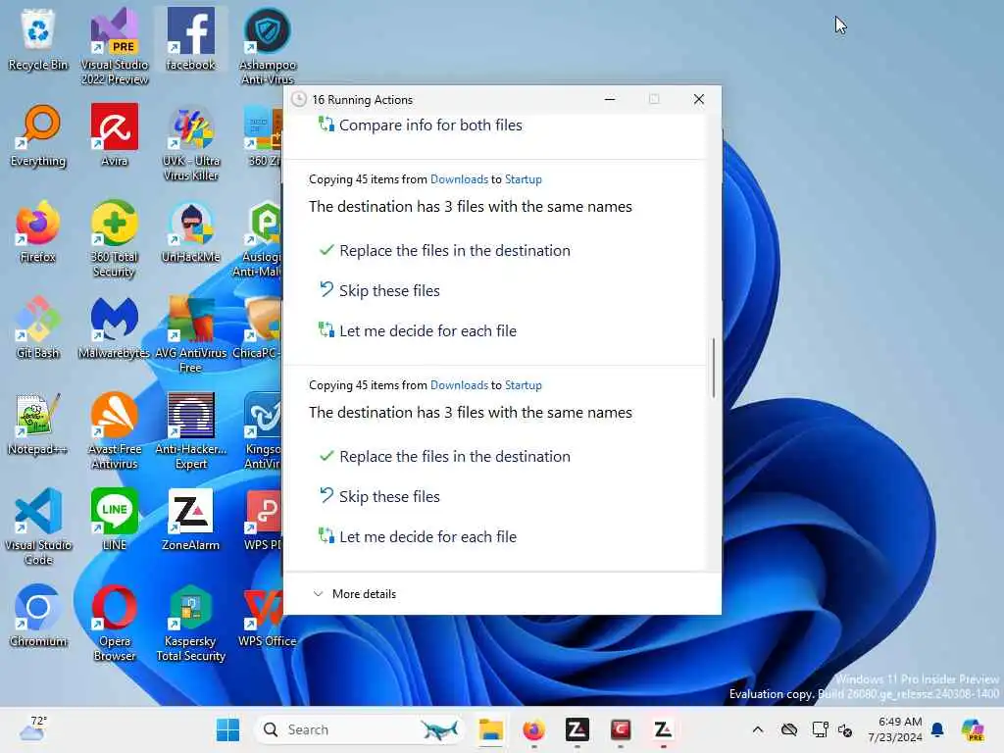Select the red C app in taskbar
The height and width of the screenshot is (753, 1004).
click(x=621, y=729)
